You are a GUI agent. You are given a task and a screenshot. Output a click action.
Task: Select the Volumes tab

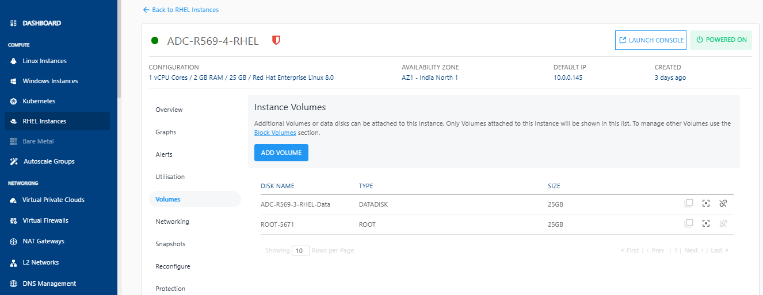(x=194, y=199)
